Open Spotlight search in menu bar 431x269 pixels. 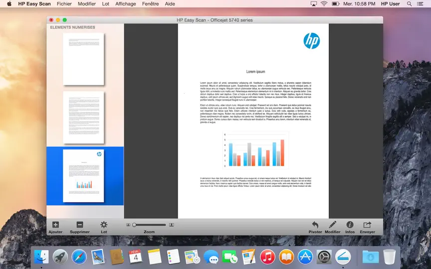(x=409, y=4)
